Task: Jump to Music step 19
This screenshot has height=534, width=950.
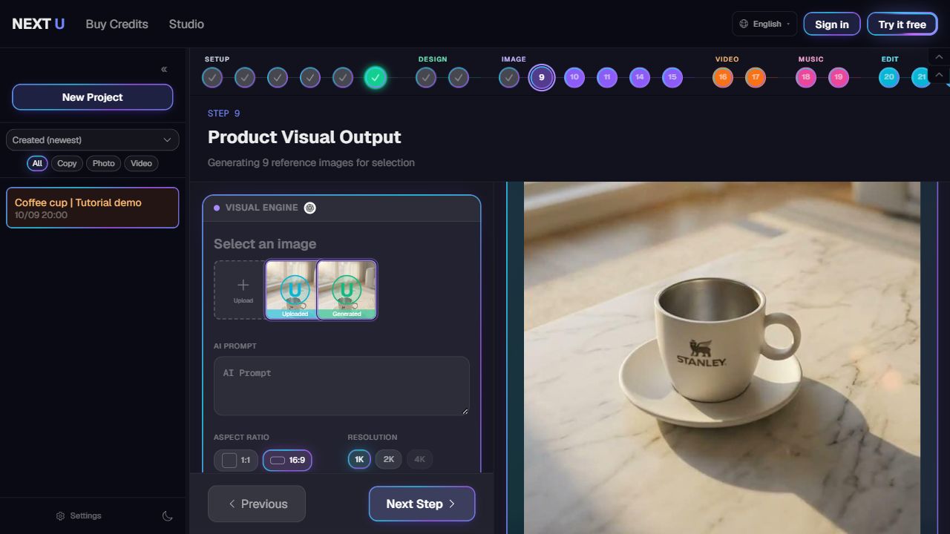Action: tap(838, 77)
